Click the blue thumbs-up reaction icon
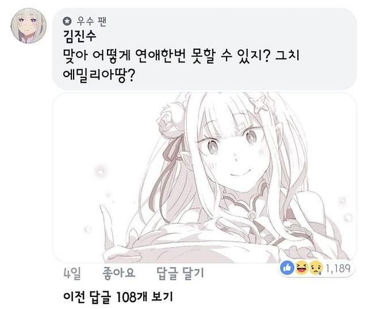Screen dimensions: 368x309 pos(287,268)
